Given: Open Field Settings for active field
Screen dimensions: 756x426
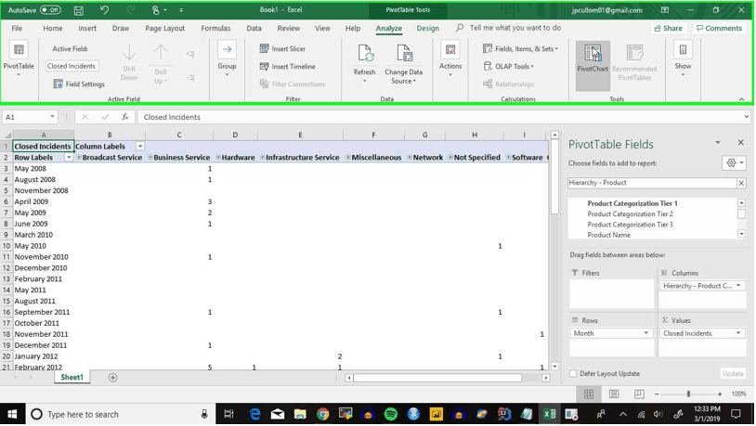Looking at the screenshot, I should [x=79, y=84].
